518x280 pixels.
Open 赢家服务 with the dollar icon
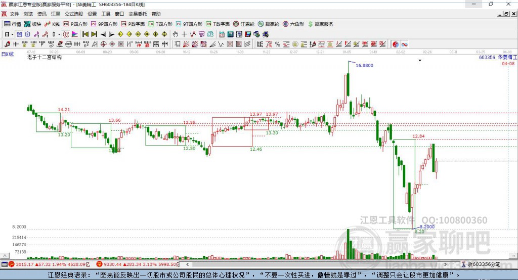(320, 24)
